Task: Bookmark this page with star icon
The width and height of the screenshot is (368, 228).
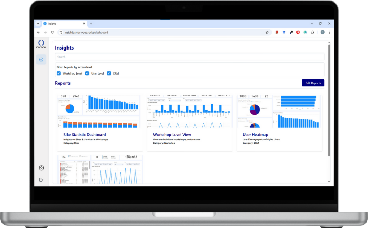Action: (x=267, y=32)
